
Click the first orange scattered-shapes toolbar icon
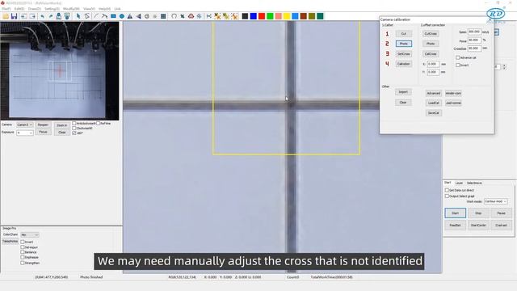(x=217, y=16)
